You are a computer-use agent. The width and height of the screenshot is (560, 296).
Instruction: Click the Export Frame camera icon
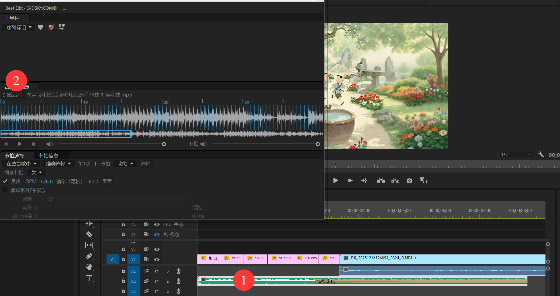coord(409,180)
